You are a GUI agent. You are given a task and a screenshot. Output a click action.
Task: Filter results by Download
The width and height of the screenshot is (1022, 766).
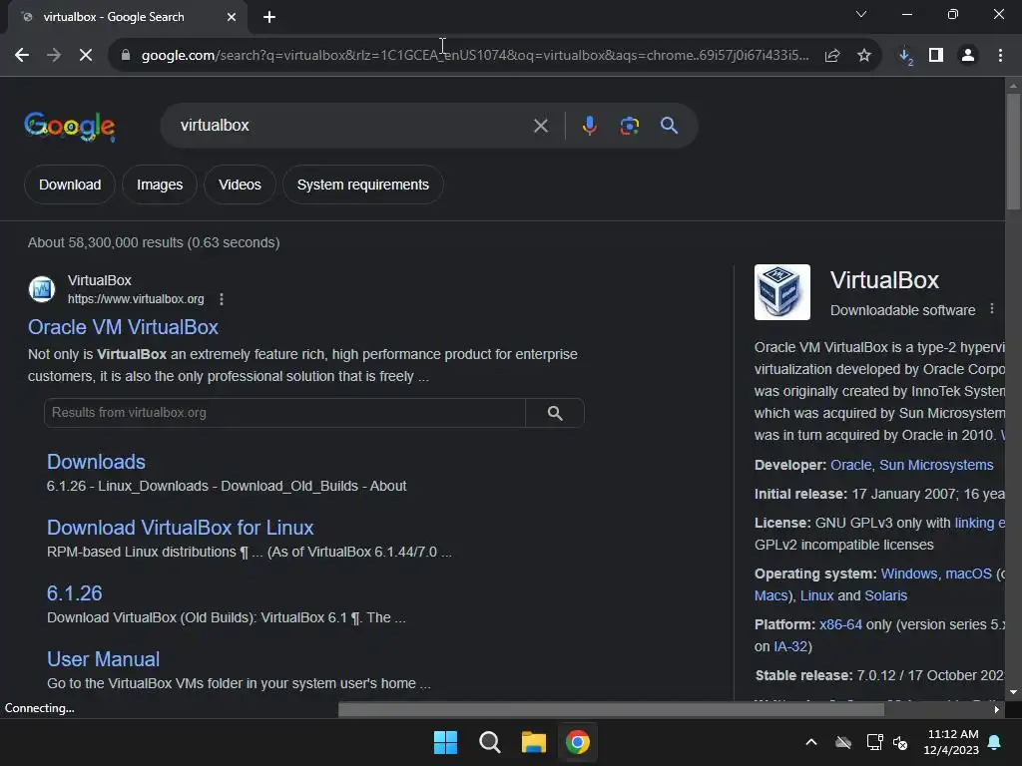click(70, 185)
